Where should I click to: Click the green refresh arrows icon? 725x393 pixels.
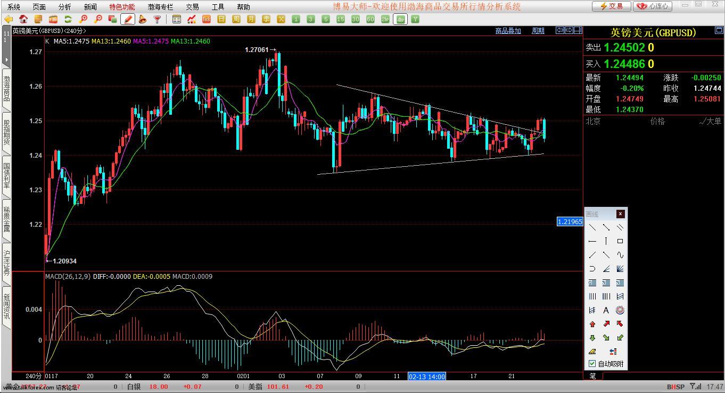point(68,19)
